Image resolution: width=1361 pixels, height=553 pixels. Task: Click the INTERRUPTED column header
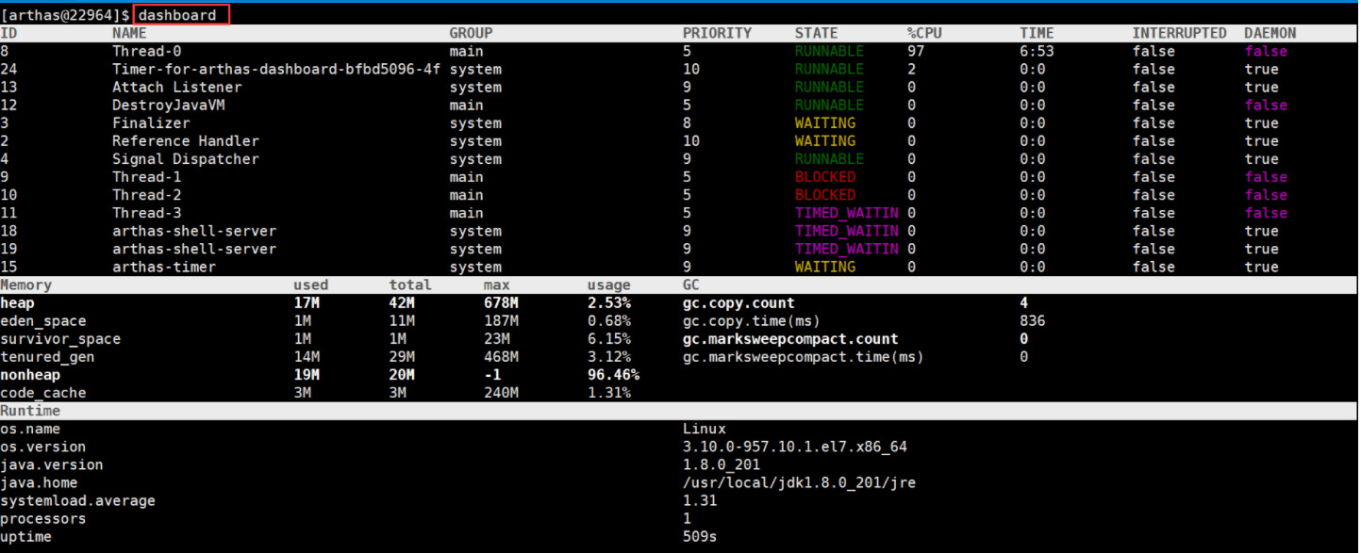click(x=1180, y=33)
